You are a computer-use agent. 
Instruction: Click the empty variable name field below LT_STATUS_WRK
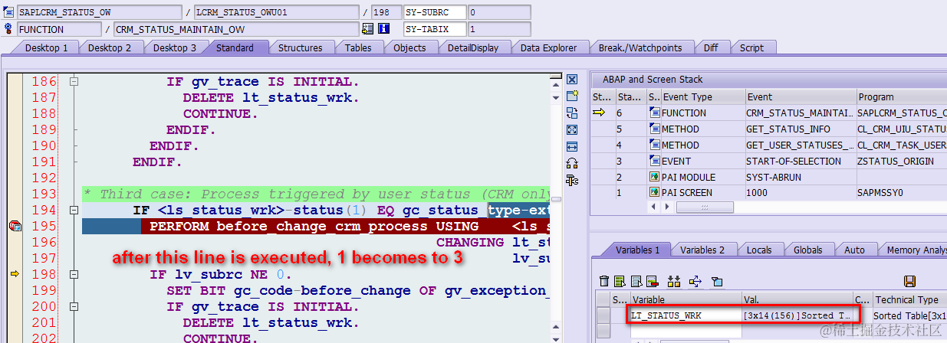click(685, 332)
